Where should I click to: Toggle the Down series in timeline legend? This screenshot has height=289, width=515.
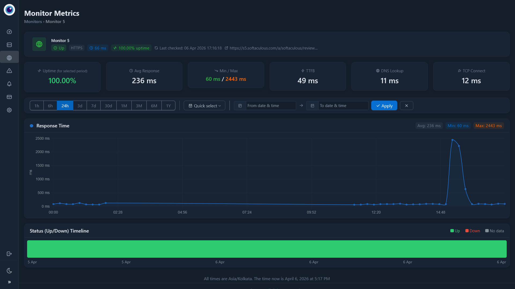pos(472,231)
